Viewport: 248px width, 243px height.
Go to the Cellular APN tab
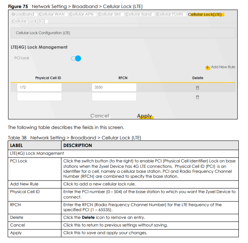coord(82,15)
